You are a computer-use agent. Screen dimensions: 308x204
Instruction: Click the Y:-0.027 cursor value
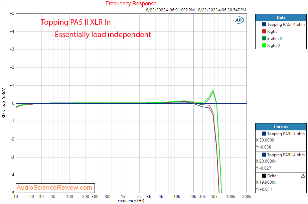point(264,168)
